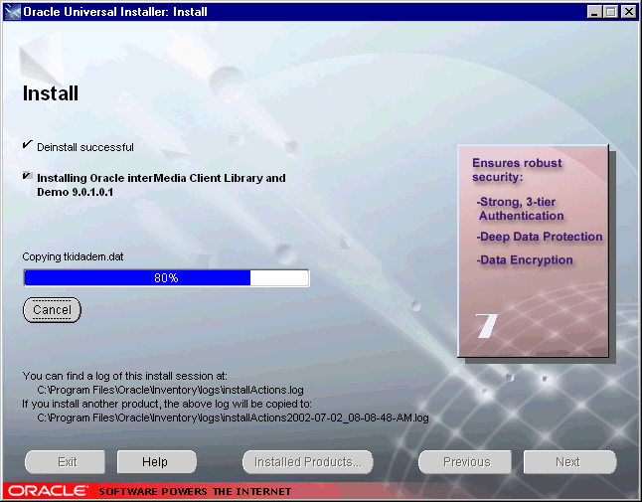Click 'Data Encryption' banner line
Viewport: 642px width, 502px height.
[525, 260]
